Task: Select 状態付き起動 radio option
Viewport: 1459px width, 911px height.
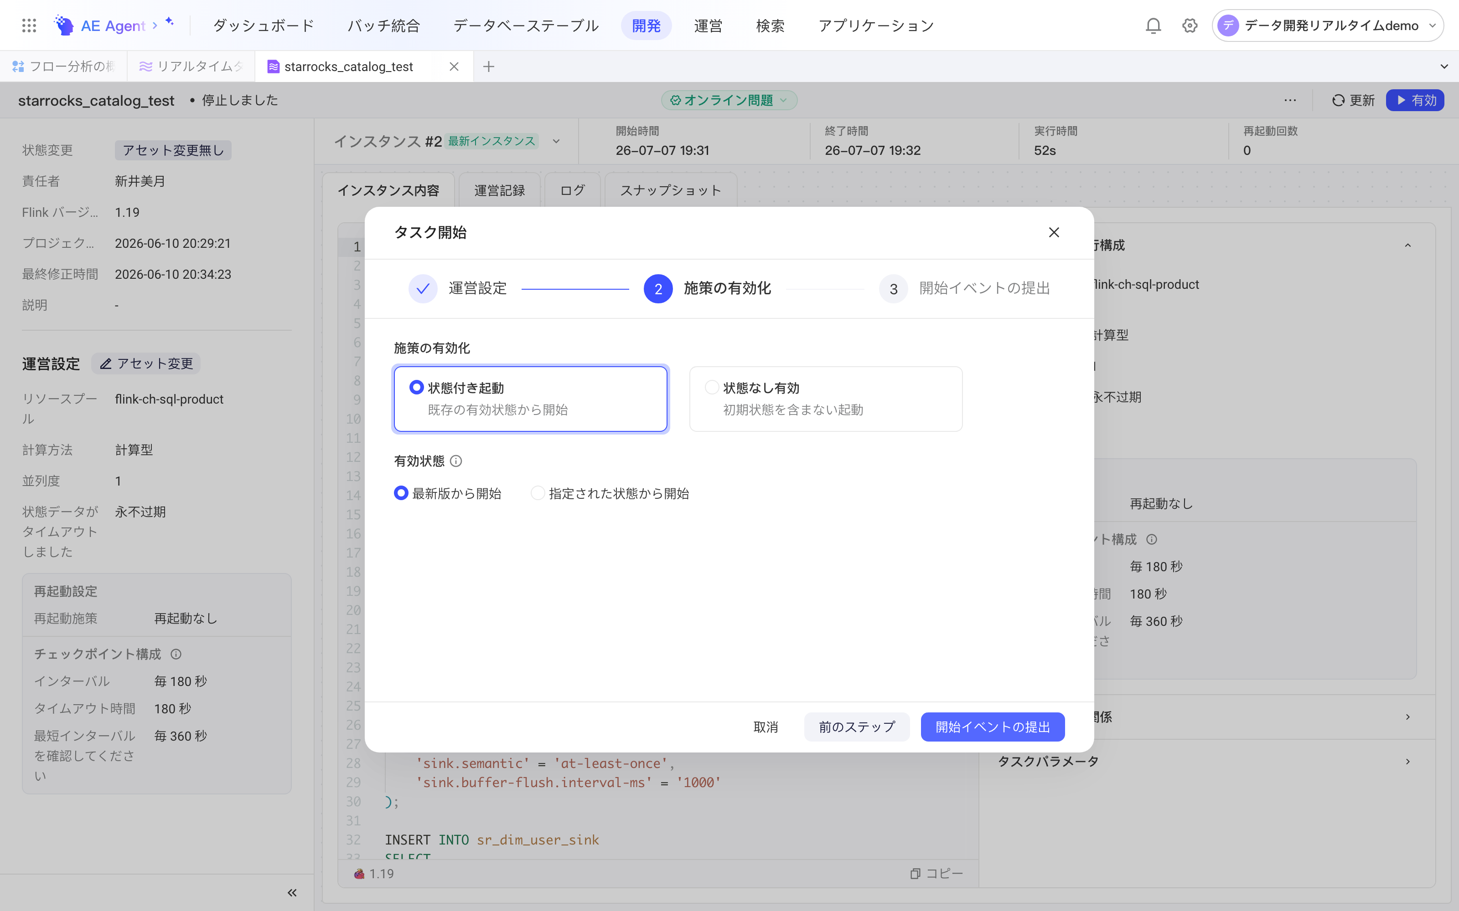Action: tap(416, 387)
